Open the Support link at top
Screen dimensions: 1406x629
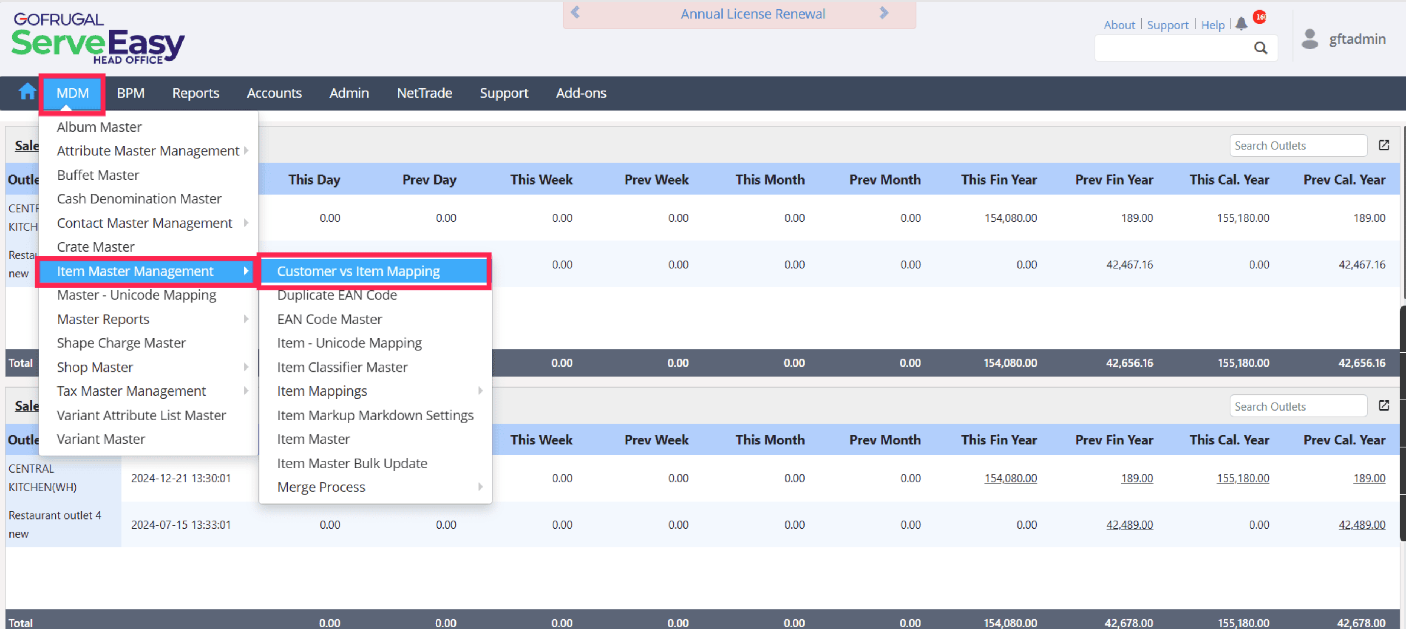1168,25
